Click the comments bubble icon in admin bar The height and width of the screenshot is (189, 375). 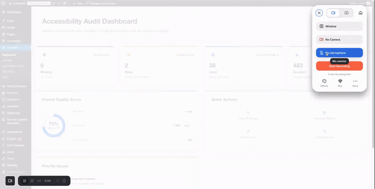[66, 3]
